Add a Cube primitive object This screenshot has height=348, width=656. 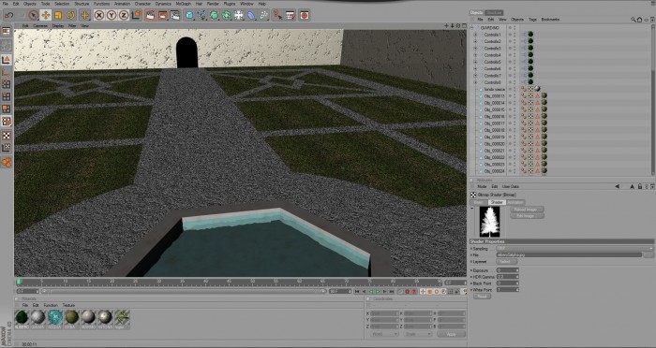189,16
